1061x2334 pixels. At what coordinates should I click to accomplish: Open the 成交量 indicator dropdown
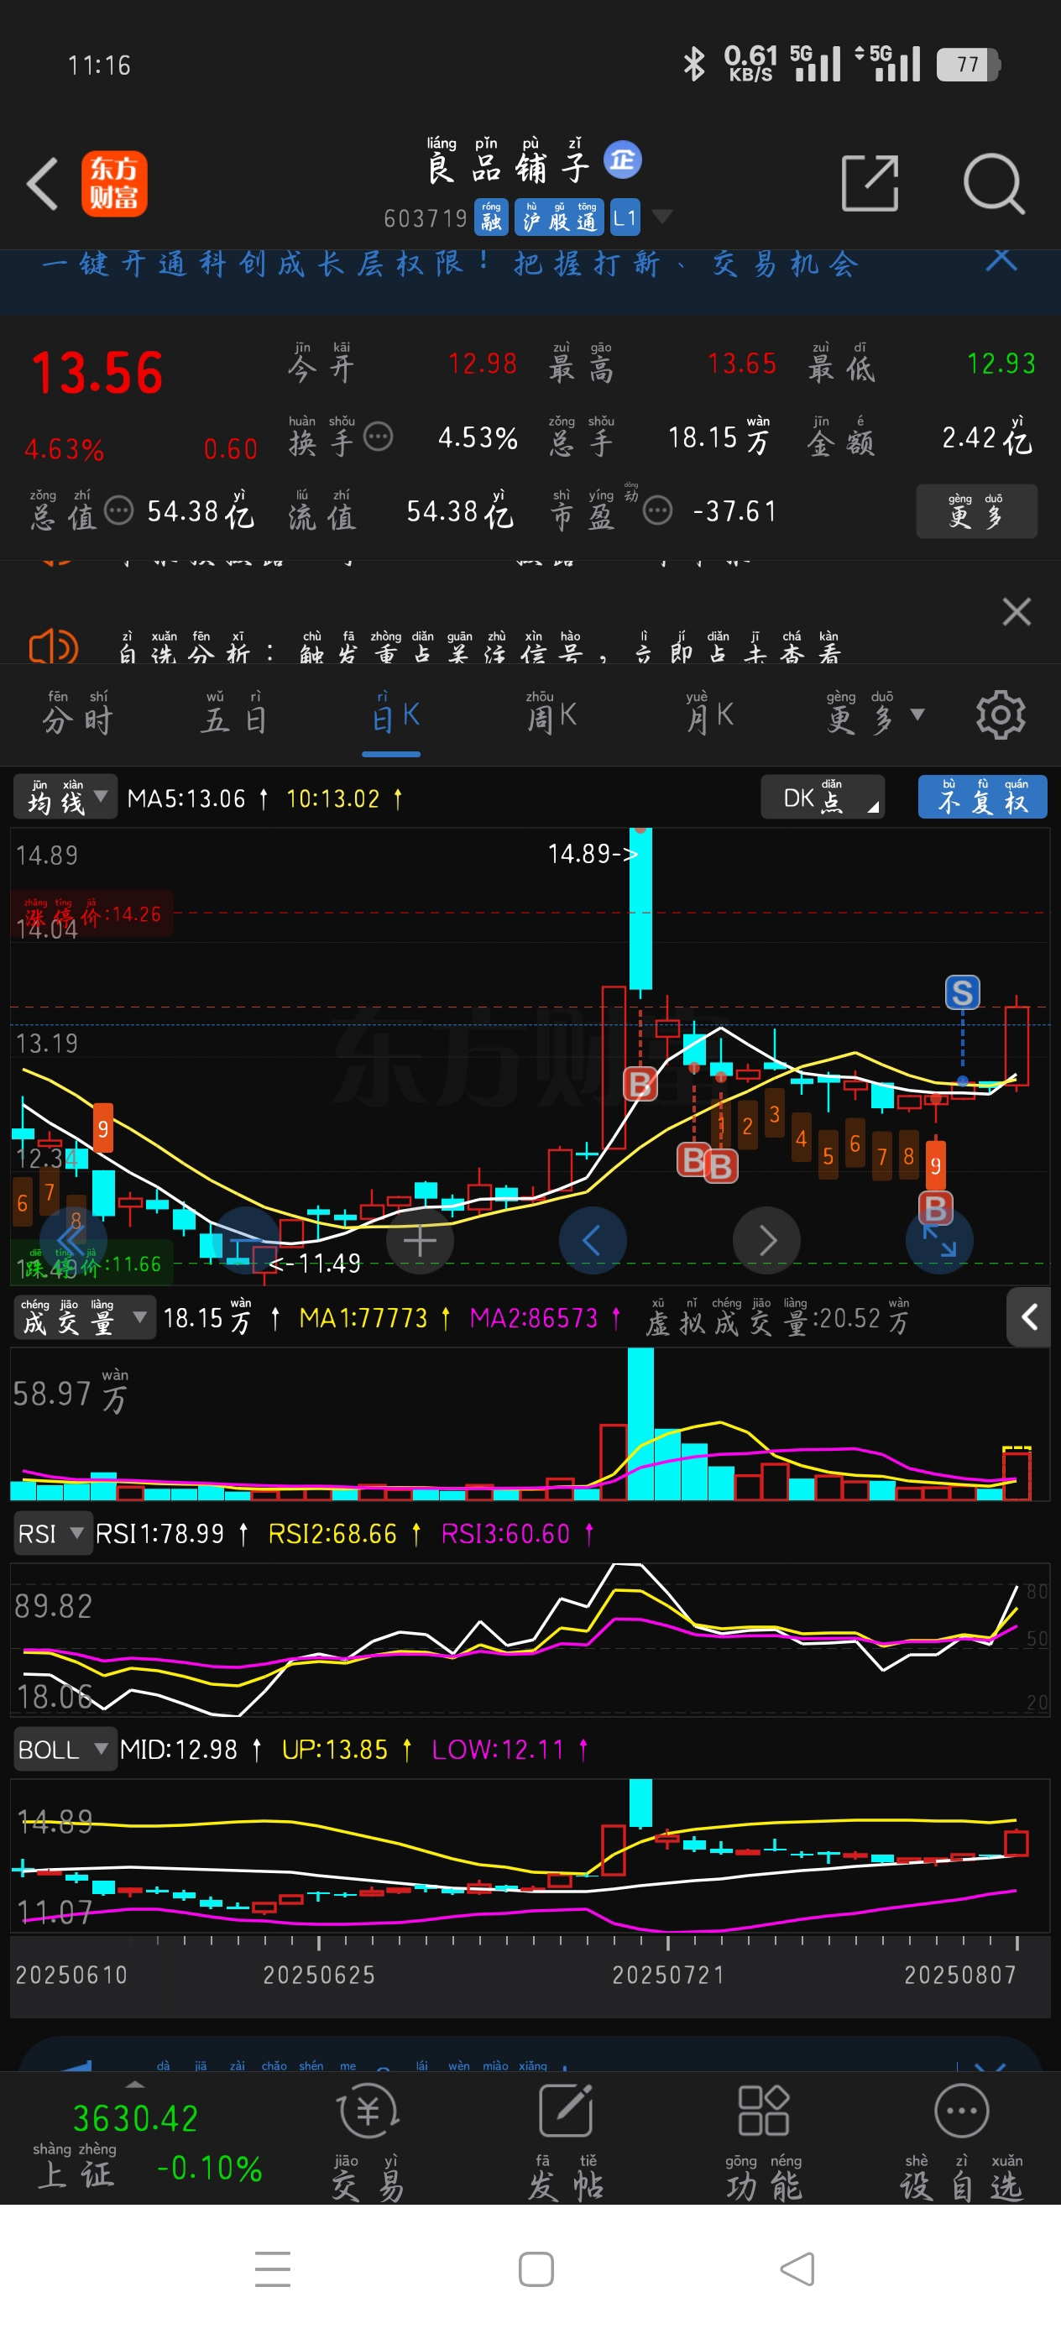tap(84, 1318)
